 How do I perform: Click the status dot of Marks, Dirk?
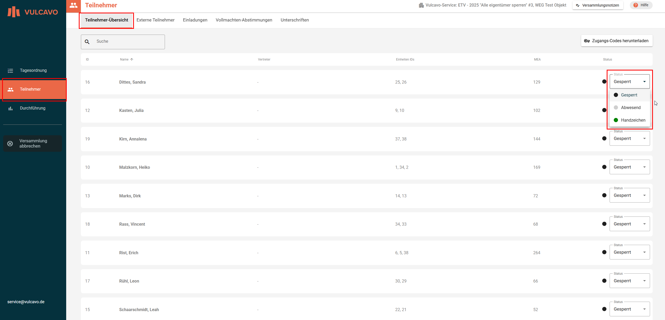point(604,196)
